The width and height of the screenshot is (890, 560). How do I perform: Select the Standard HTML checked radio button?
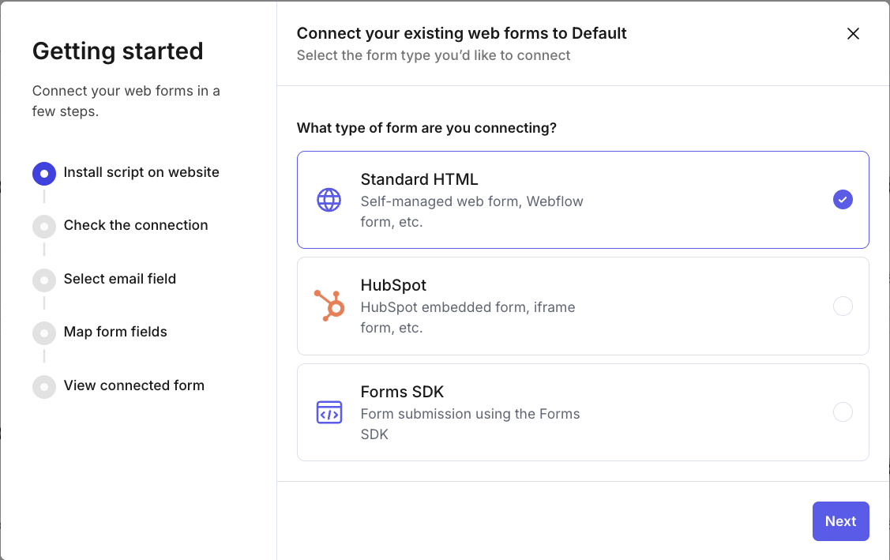[x=843, y=200]
